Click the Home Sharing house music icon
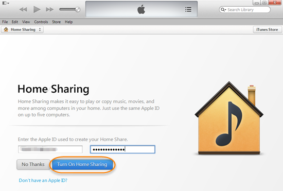 click(x=229, y=118)
